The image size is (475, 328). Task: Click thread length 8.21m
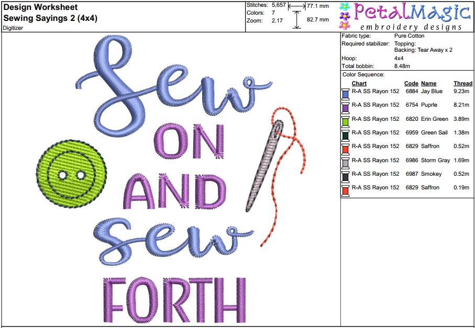(x=461, y=105)
